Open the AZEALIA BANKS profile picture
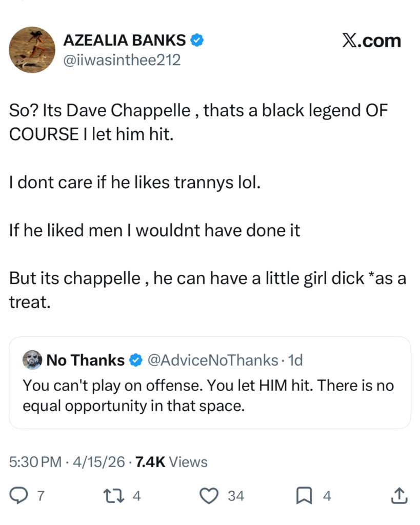This screenshot has height=525, width=420. 32,50
